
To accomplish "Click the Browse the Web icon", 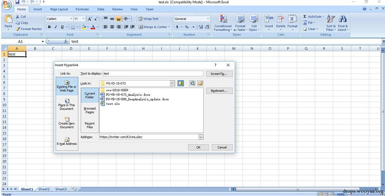I will pos(192,83).
